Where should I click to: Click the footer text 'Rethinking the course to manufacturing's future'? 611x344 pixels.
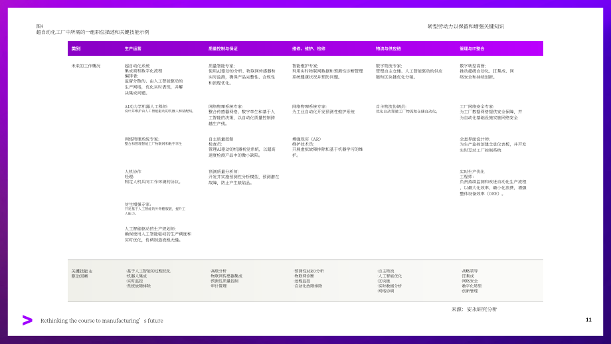[x=102, y=321]
